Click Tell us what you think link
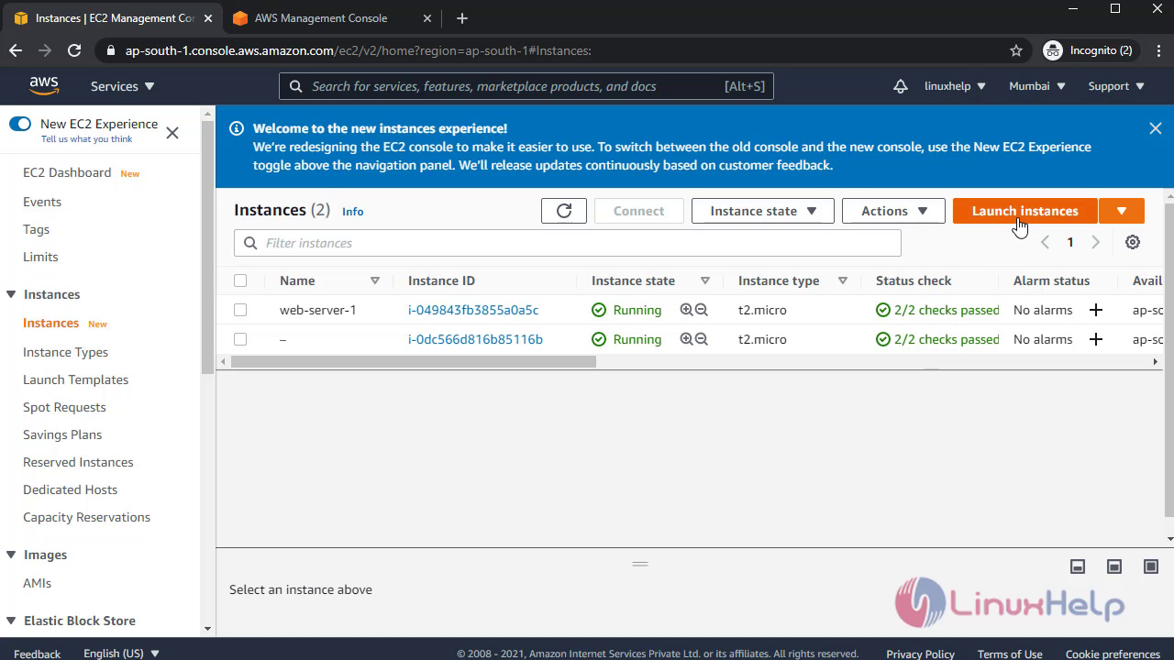Viewport: 1174px width, 660px height. 86,139
